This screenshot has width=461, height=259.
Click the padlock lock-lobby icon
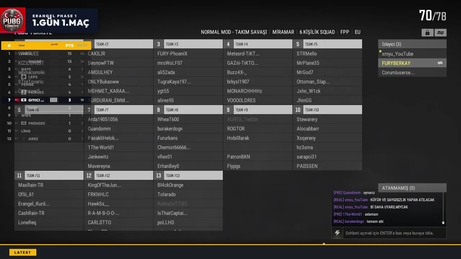pos(427,33)
